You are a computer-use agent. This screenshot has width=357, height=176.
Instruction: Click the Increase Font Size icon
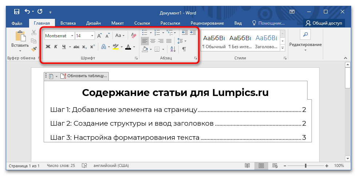click(100, 35)
